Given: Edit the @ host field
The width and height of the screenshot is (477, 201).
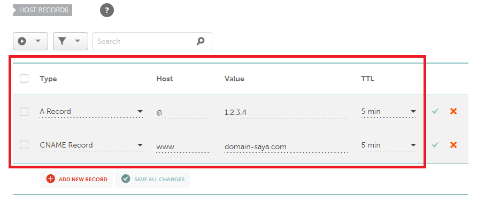Looking at the screenshot, I should click(184, 112).
